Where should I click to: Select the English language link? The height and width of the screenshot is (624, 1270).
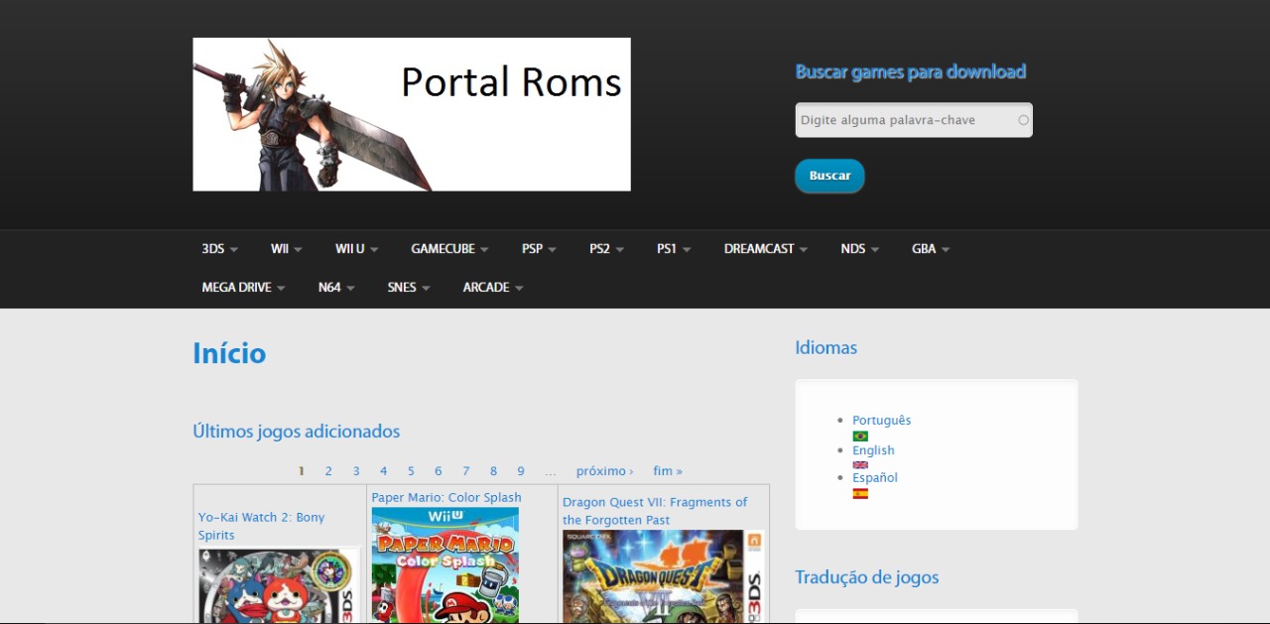click(873, 450)
